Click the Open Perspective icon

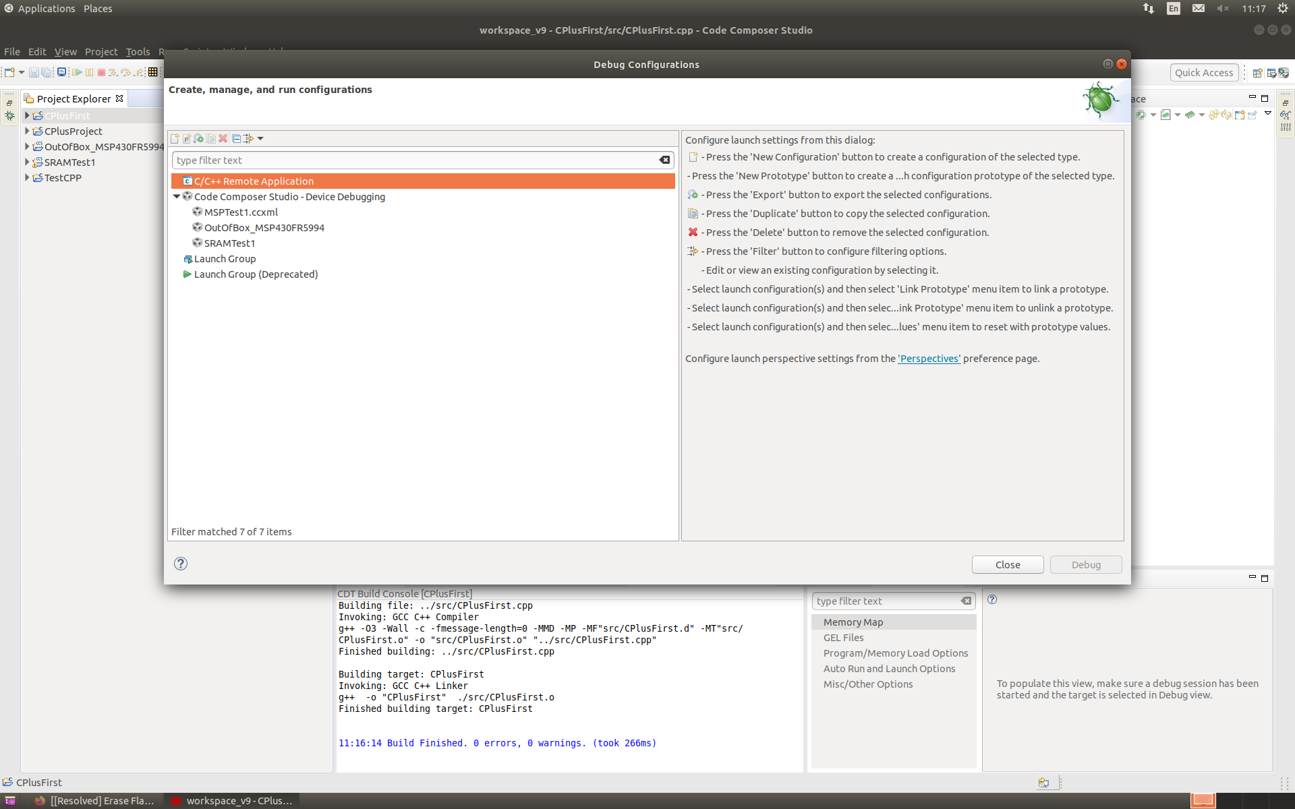point(1258,73)
